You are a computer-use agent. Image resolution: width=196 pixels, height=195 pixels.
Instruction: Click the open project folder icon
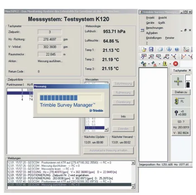(144, 49)
